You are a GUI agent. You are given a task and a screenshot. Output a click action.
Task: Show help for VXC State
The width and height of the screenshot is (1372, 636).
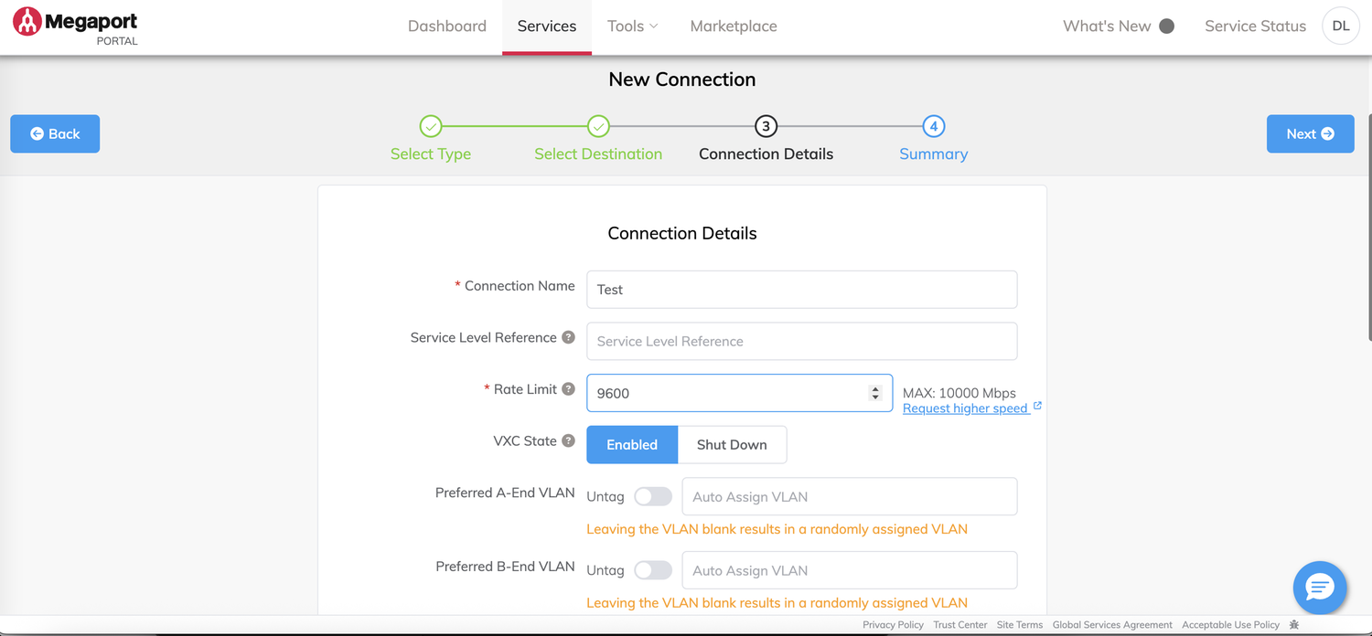click(568, 440)
